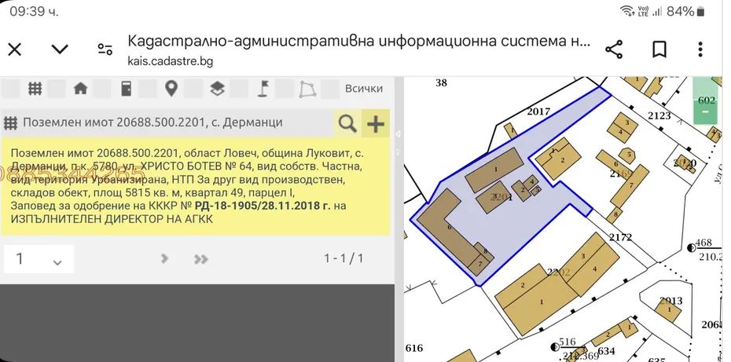Go to next results page arrow
The image size is (731, 362).
pyautogui.click(x=165, y=258)
